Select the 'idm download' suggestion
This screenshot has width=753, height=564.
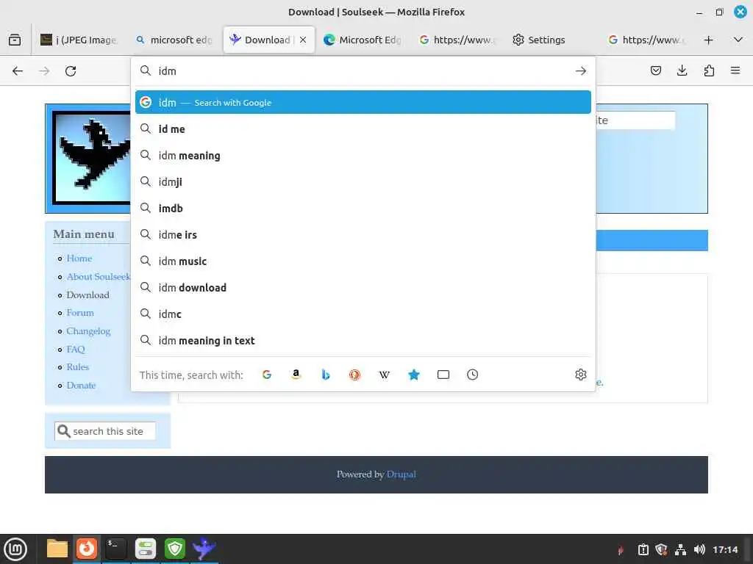363,287
